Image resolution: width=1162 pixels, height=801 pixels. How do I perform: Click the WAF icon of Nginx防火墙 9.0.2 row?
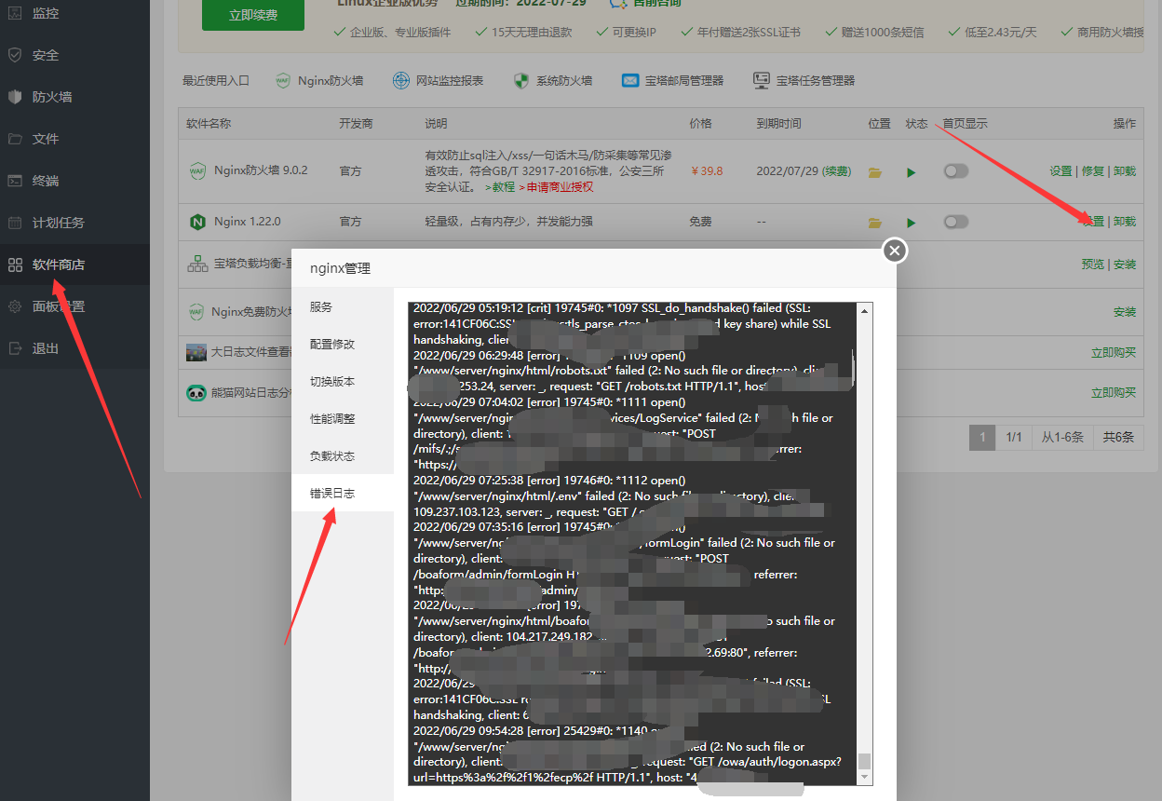[197, 171]
